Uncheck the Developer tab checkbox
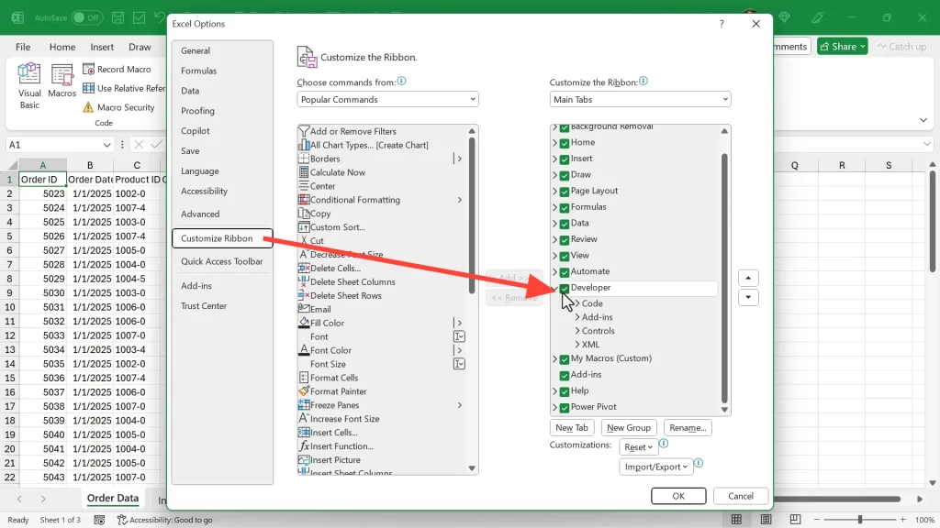The image size is (940, 528). (565, 288)
